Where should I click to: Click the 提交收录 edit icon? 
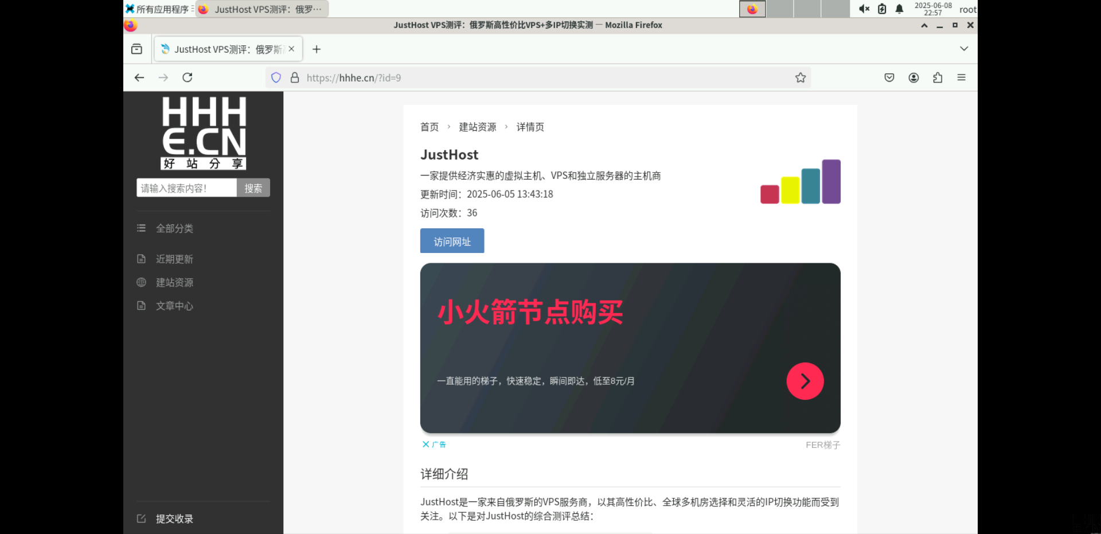click(x=141, y=519)
